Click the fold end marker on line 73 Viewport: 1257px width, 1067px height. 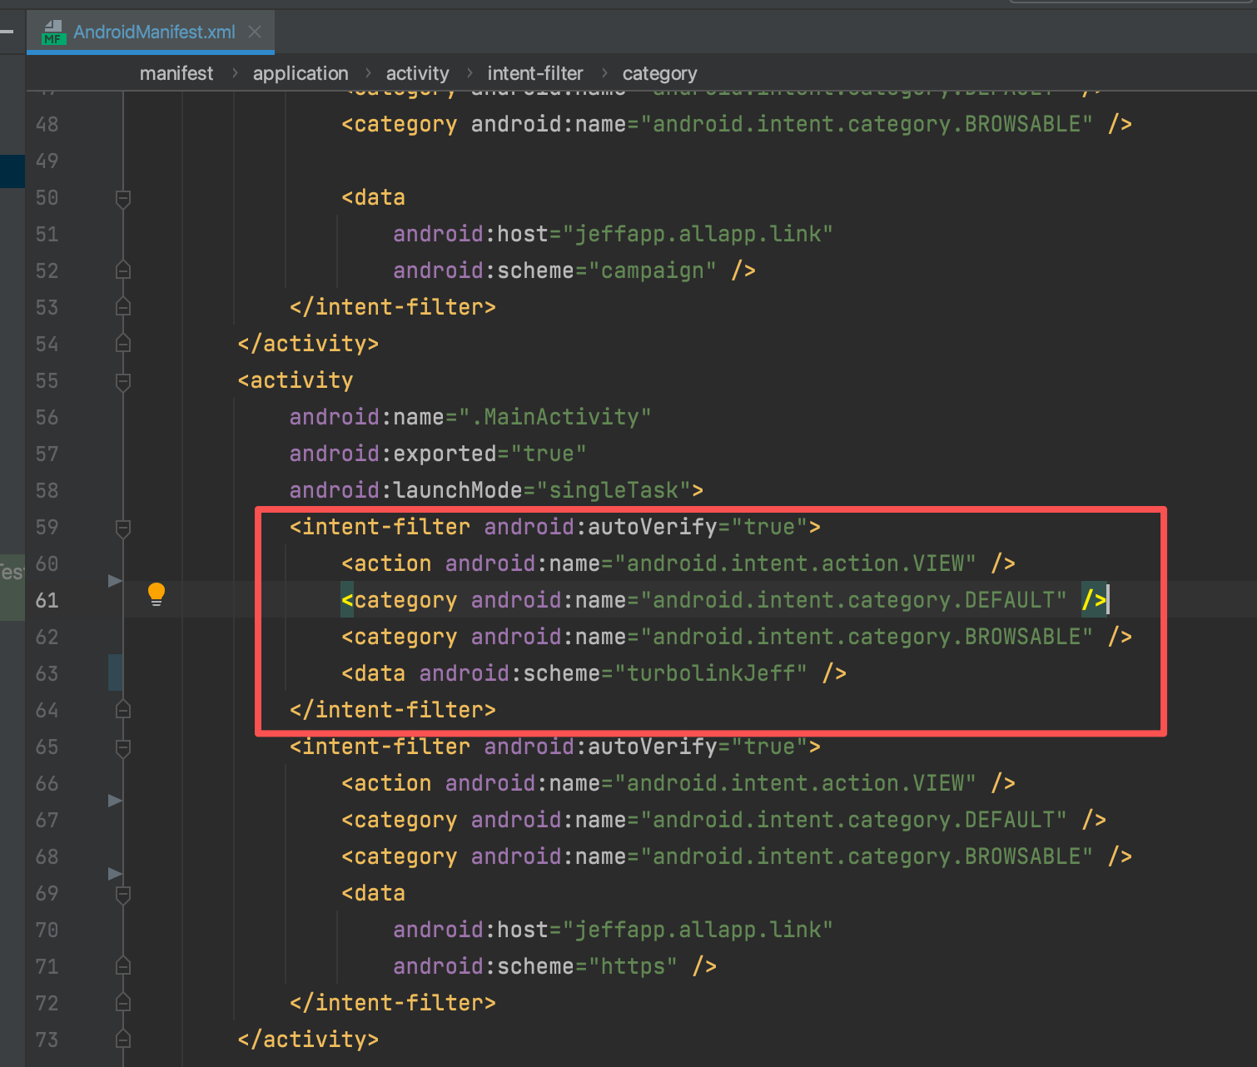coord(123,1040)
